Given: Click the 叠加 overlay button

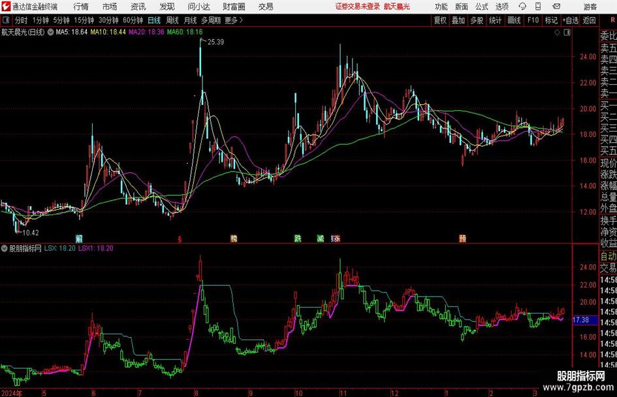Looking at the screenshot, I should pyautogui.click(x=458, y=20).
